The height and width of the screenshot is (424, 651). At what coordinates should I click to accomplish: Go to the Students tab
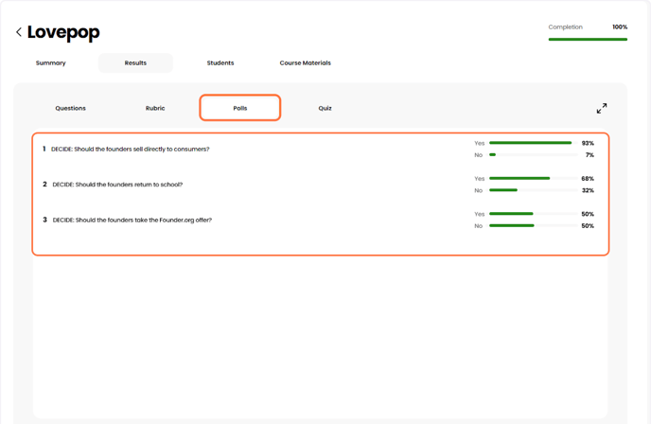tap(220, 63)
